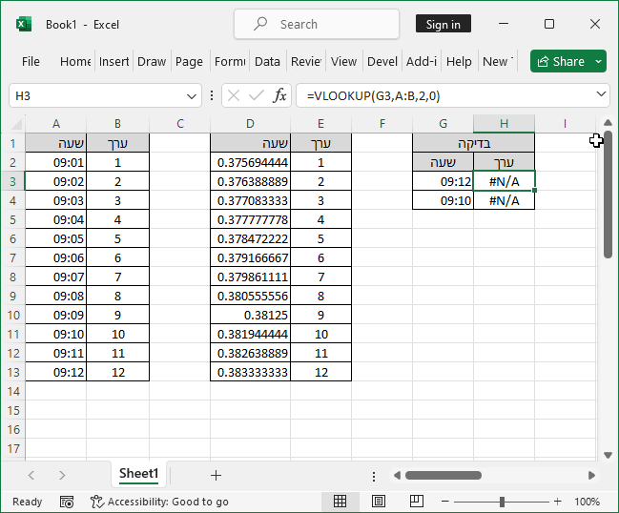Click the Share button
Image resolution: width=619 pixels, height=513 pixels.
pos(560,61)
